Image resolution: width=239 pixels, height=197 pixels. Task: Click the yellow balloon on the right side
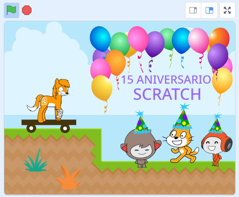(x=222, y=80)
